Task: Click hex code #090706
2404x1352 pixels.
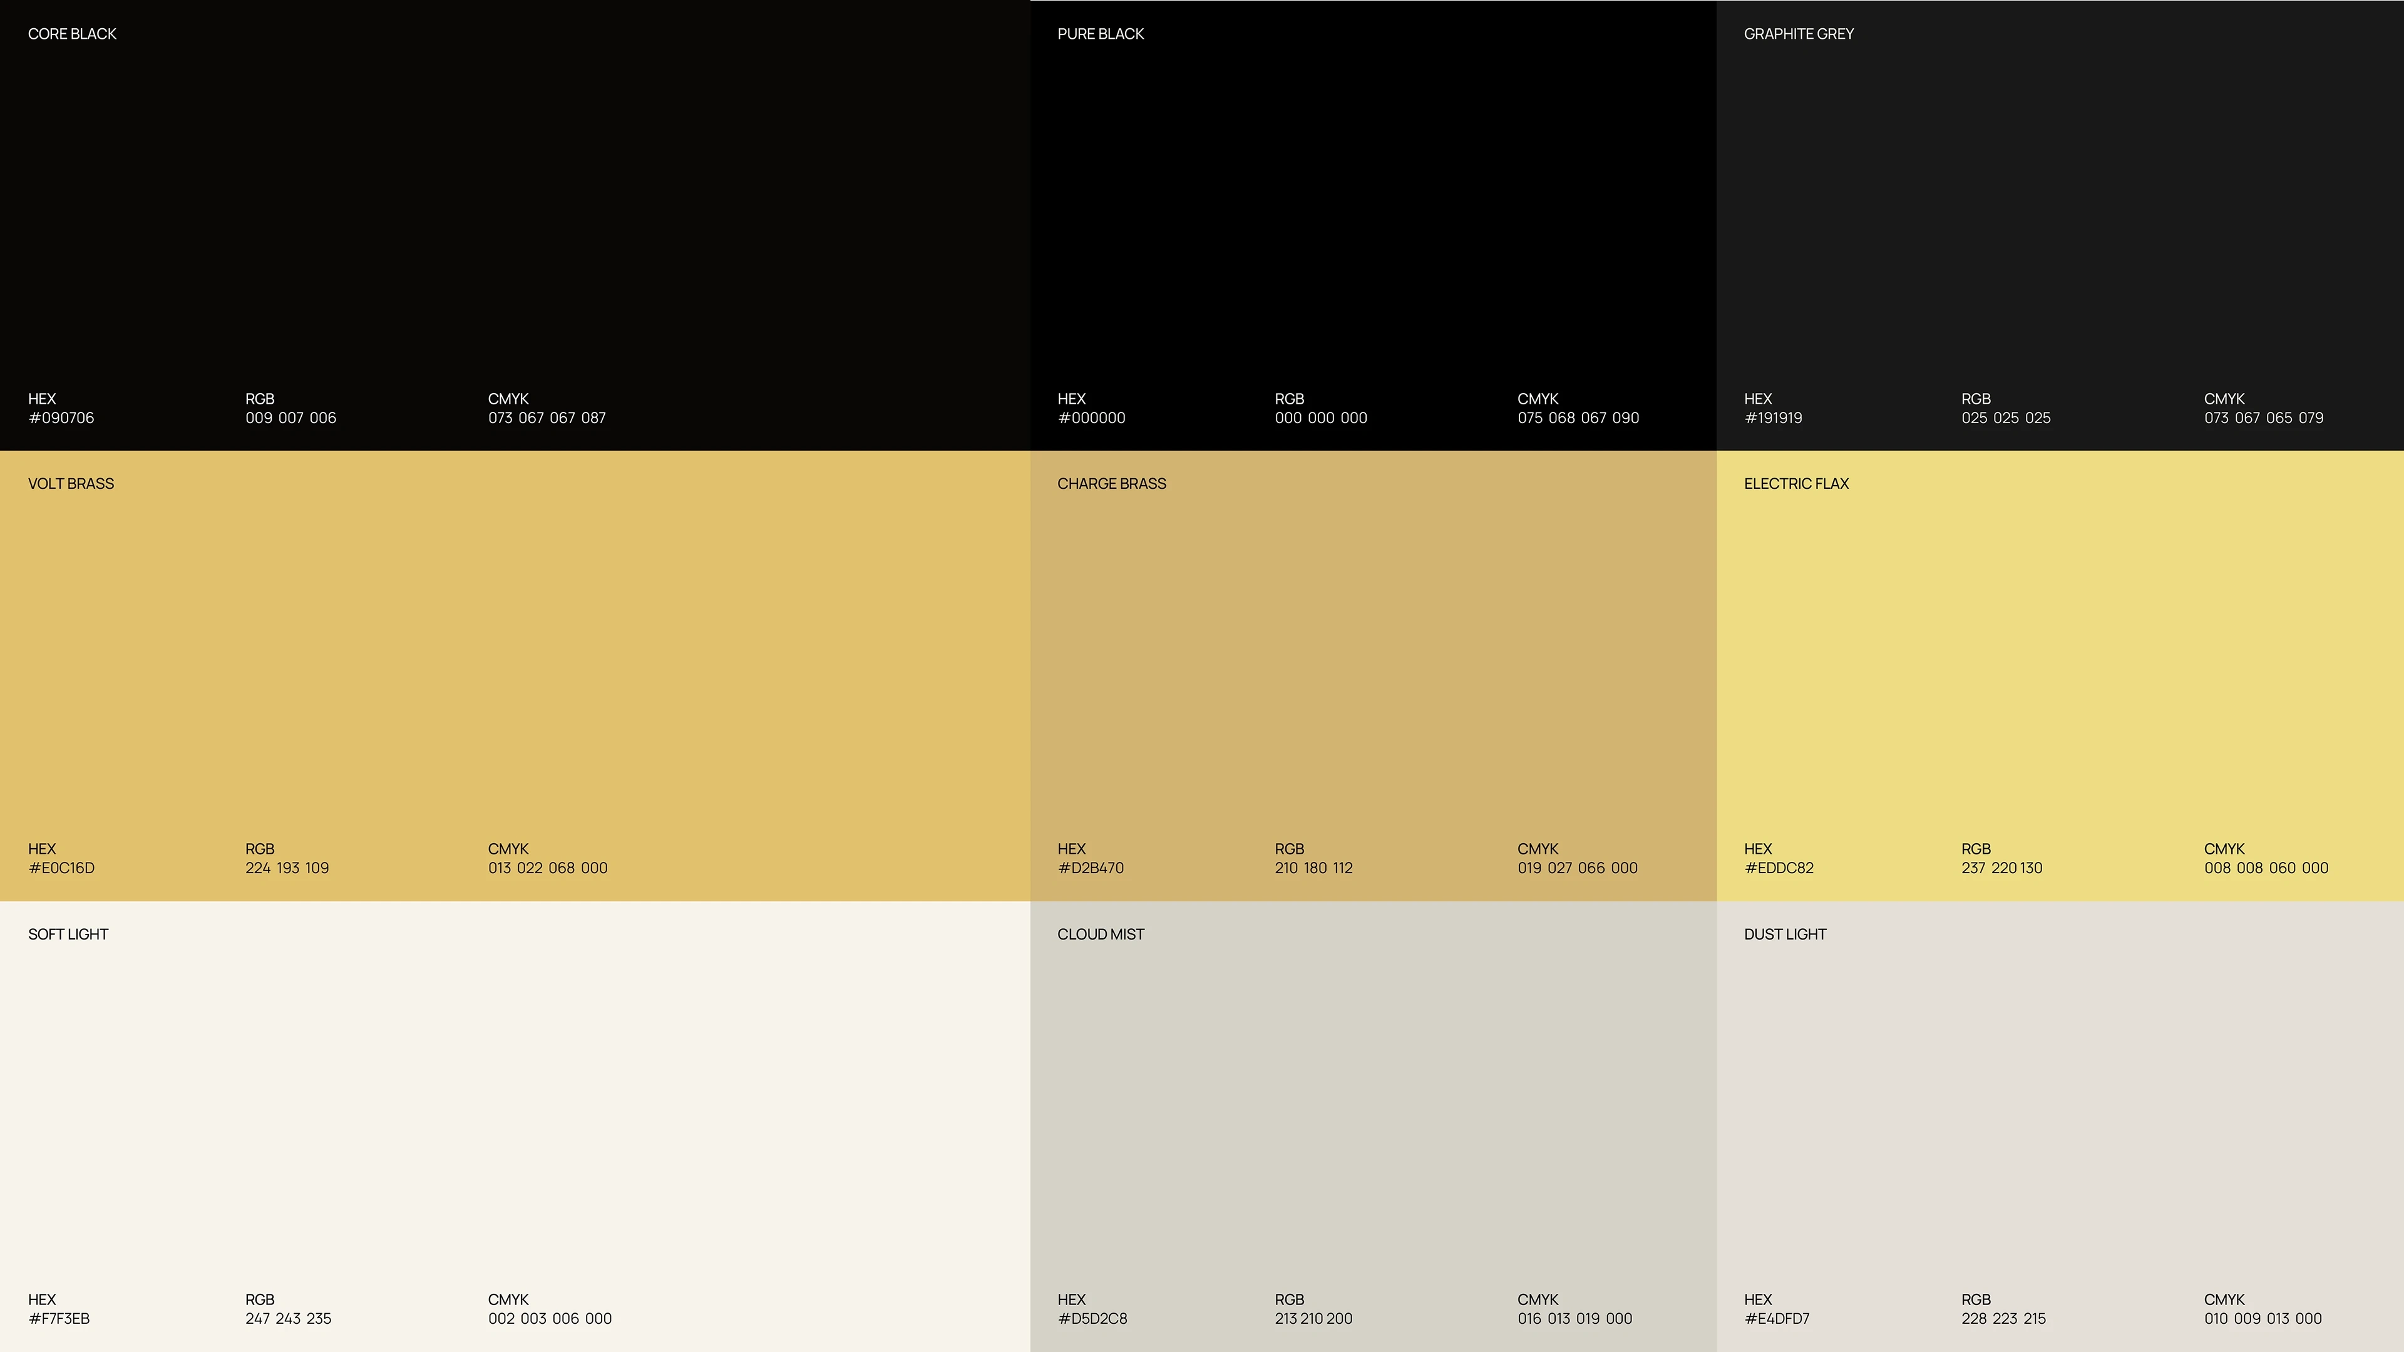Action: tap(61, 418)
